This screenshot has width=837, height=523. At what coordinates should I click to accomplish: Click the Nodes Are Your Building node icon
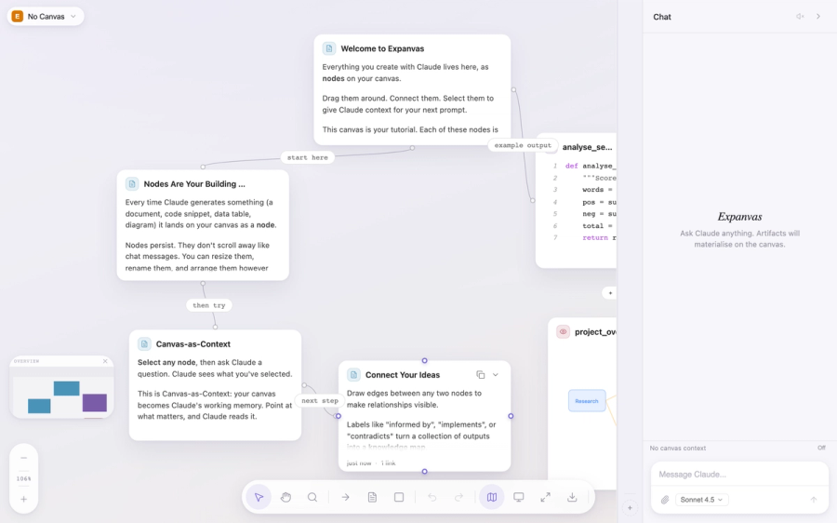(132, 183)
